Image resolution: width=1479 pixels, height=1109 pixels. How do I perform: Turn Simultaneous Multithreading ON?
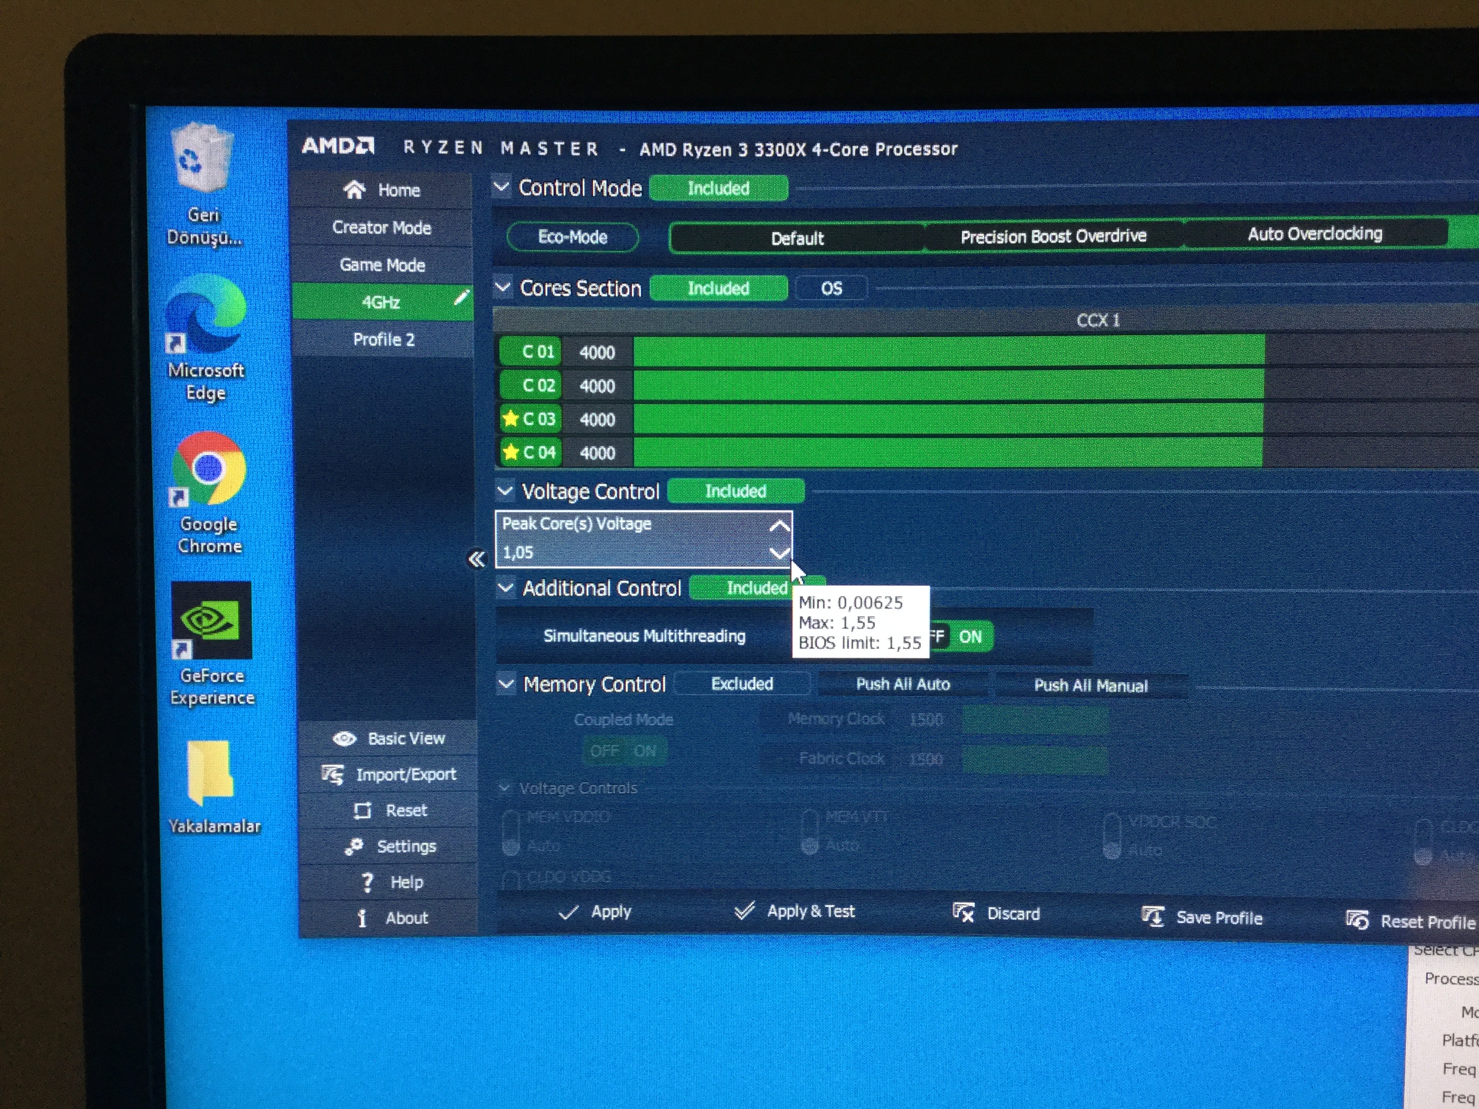pos(970,636)
